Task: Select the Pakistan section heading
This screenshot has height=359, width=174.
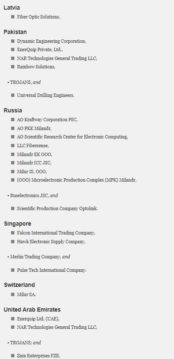Action: coord(15,32)
